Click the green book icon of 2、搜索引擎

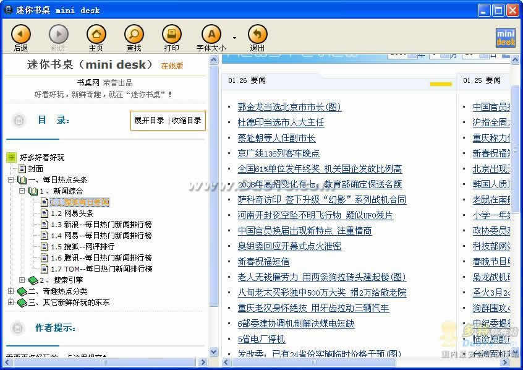coord(33,280)
